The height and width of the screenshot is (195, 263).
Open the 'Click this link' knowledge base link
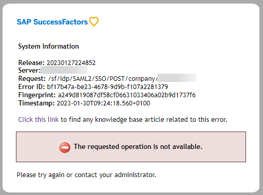coord(39,120)
